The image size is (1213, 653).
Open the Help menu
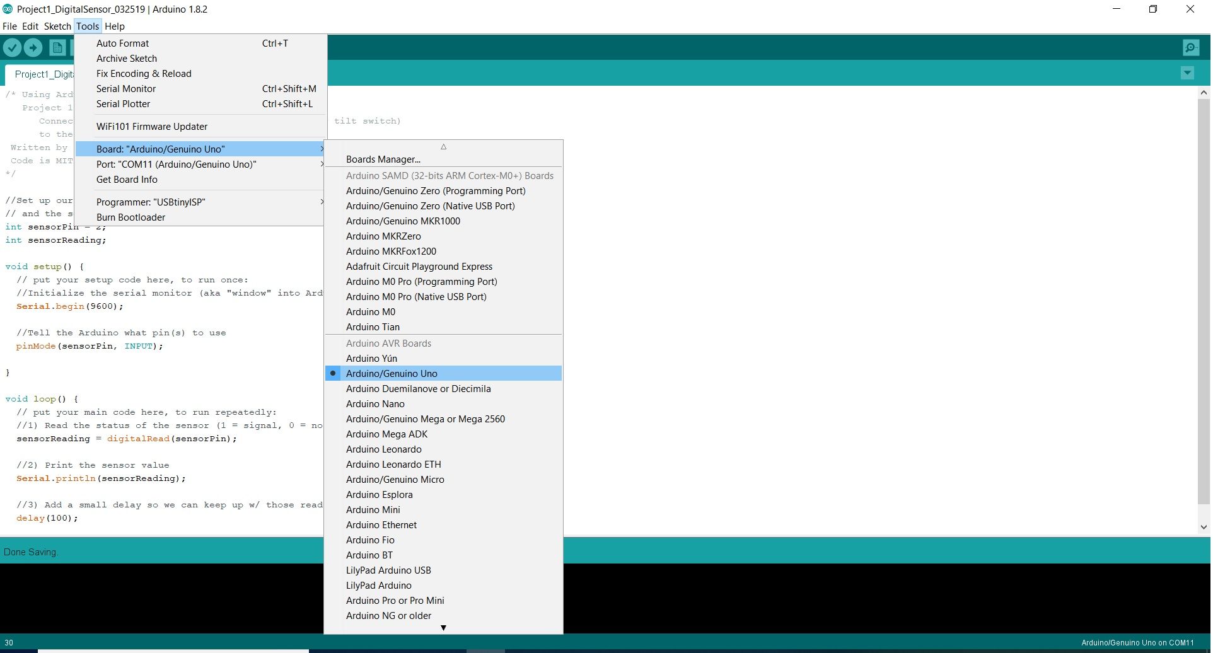click(x=114, y=26)
